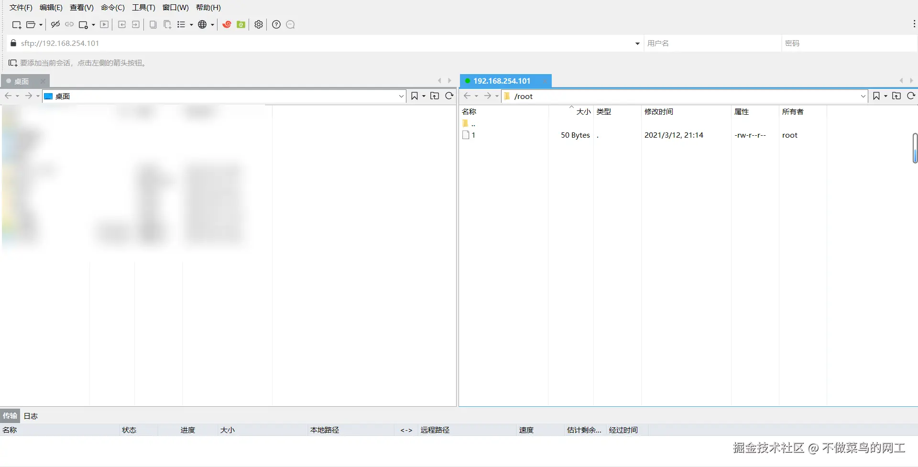Switch to the 传输 tab
This screenshot has height=467, width=918.
(10, 416)
